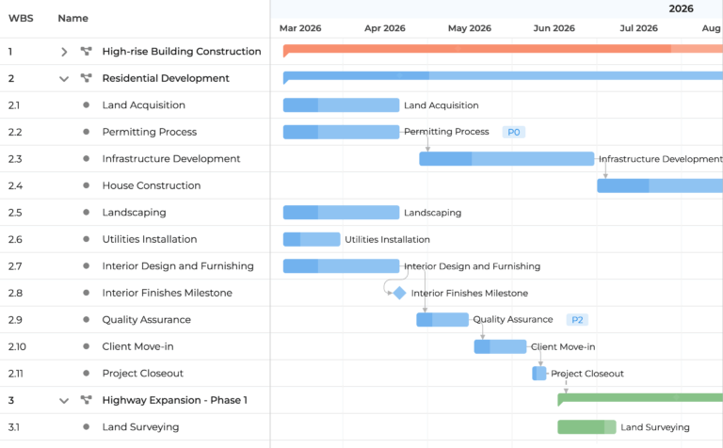
Task: Click the bullet icon beside Client Move-in
Action: (87, 347)
